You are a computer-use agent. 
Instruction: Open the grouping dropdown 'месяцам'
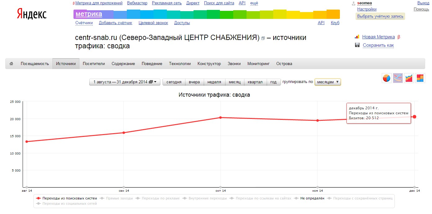pos(328,82)
